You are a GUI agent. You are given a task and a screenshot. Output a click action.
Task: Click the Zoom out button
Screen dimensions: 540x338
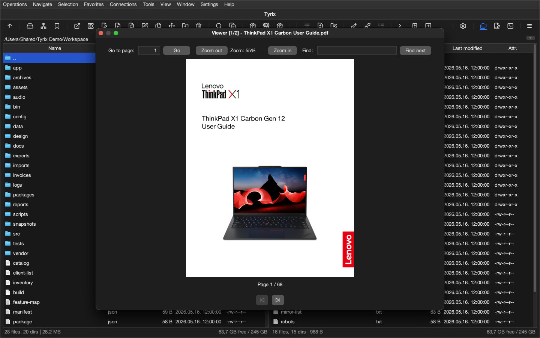click(x=211, y=50)
